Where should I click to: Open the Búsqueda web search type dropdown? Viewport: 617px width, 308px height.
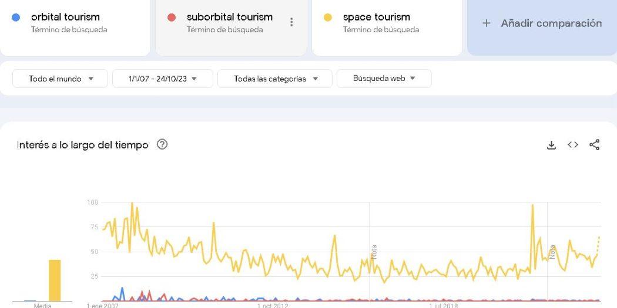(384, 79)
